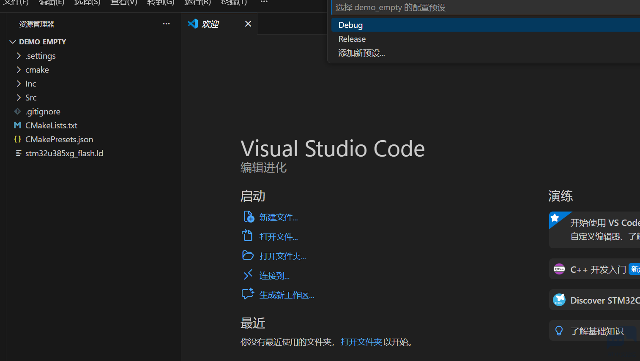
Task: Open the 编辑(E) menu
Action: pyautogui.click(x=52, y=2)
